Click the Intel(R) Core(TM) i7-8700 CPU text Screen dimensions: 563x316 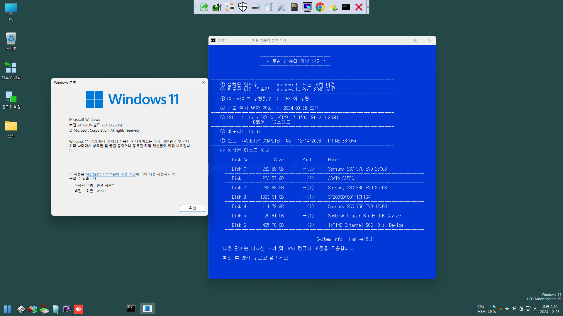[294, 117]
